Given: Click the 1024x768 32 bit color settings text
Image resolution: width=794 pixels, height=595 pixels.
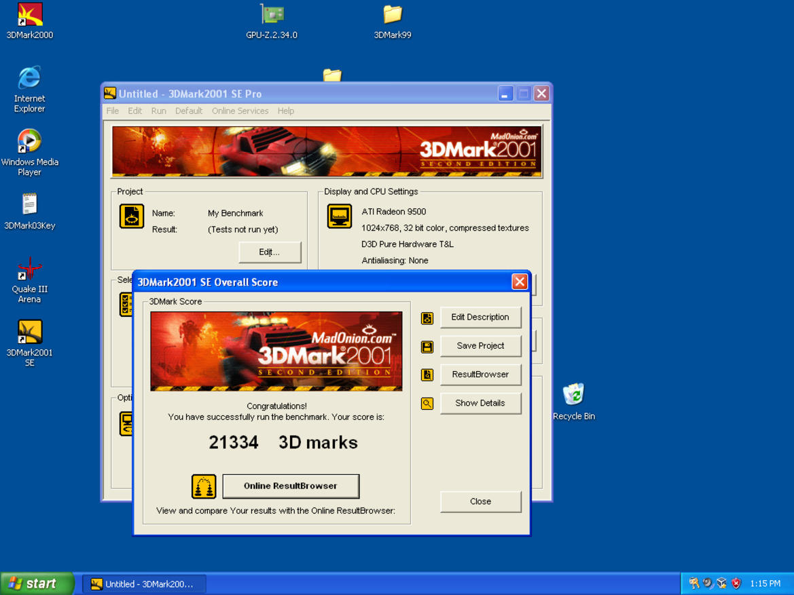Looking at the screenshot, I should (445, 228).
